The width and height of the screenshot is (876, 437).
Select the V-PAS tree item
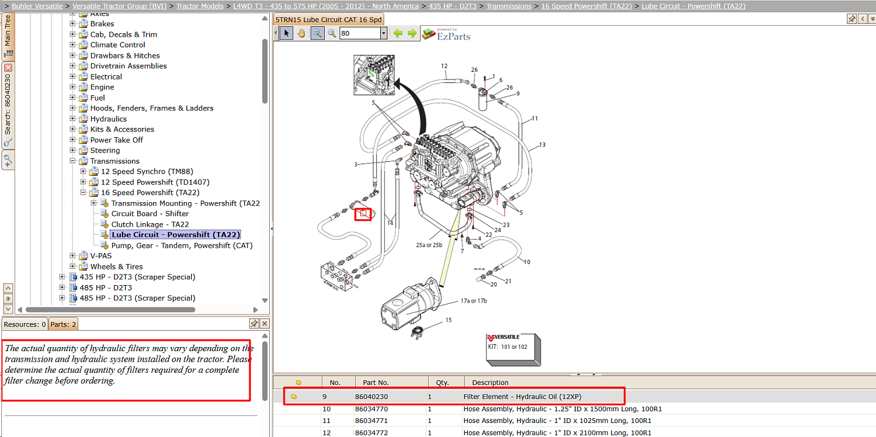pyautogui.click(x=100, y=256)
